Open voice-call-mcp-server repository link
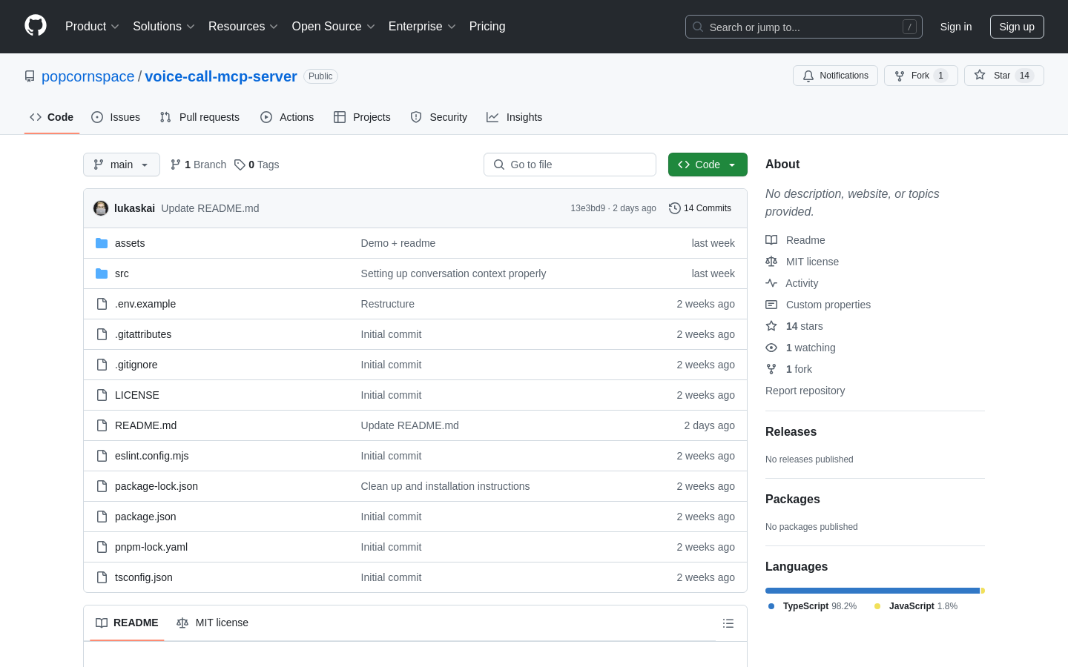Screen dimensions: 1068x667 click(221, 76)
